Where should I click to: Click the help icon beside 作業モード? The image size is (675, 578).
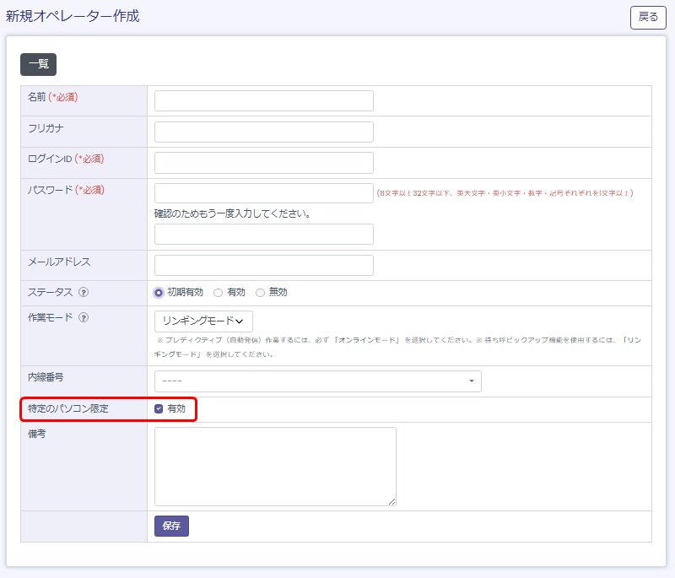click(84, 318)
